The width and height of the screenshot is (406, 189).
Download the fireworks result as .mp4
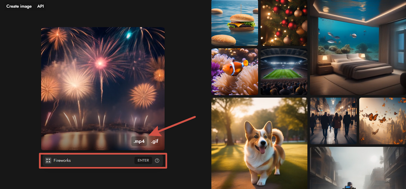tap(139, 141)
